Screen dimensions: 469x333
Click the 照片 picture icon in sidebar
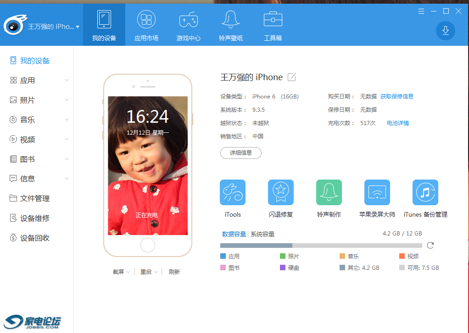pyautogui.click(x=13, y=100)
